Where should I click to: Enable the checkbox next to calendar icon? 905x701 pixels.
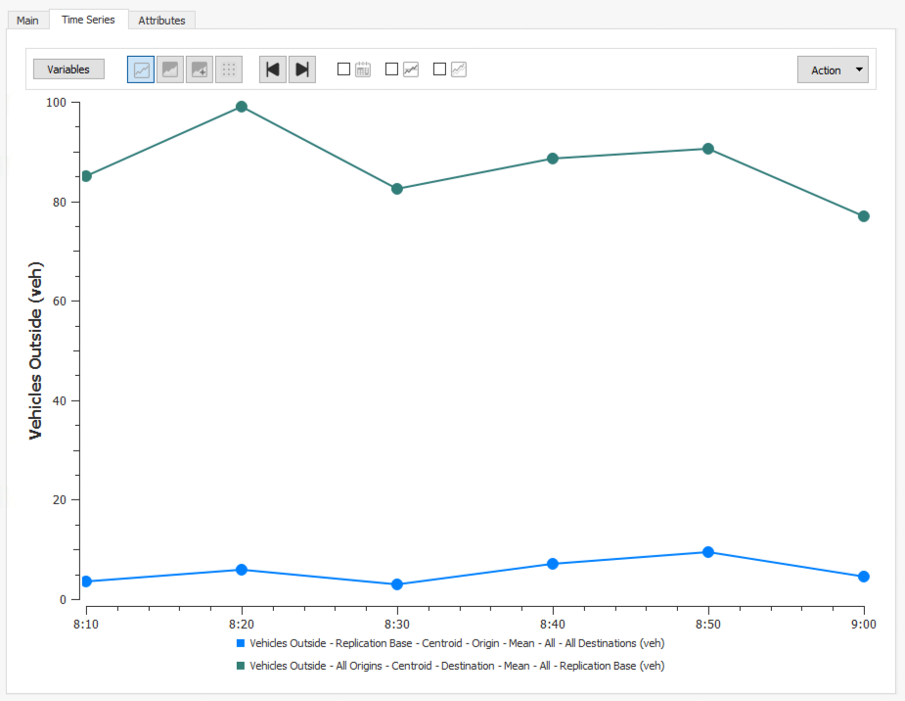tap(343, 70)
